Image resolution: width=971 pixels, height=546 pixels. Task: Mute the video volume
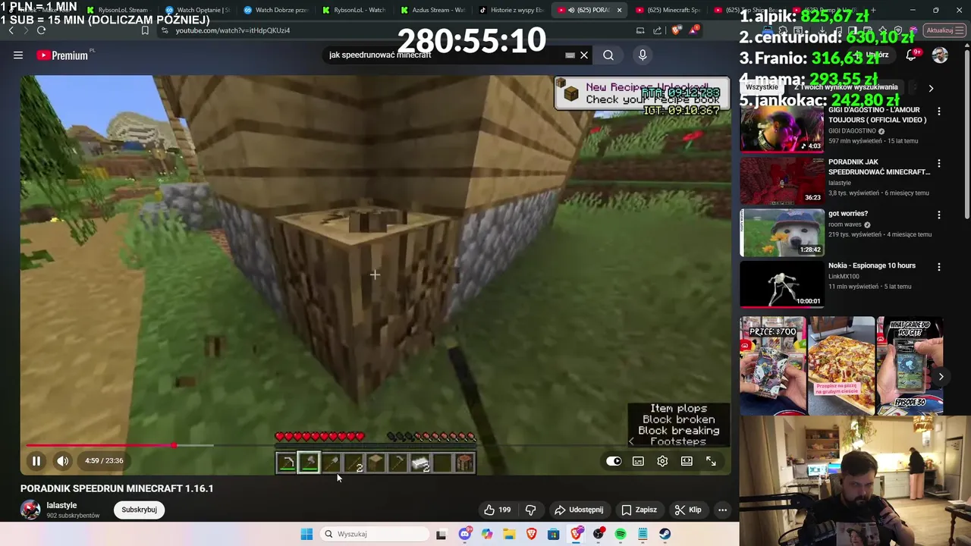point(63,460)
